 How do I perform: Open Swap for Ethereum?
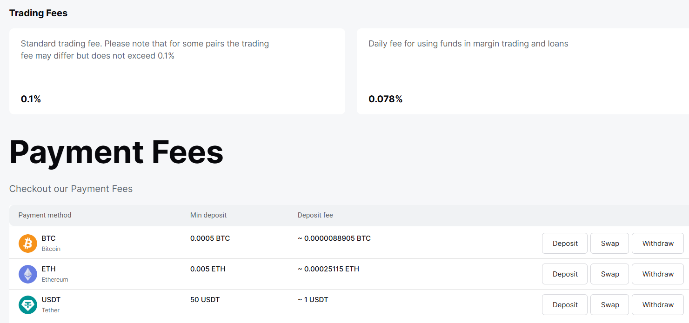tap(609, 274)
